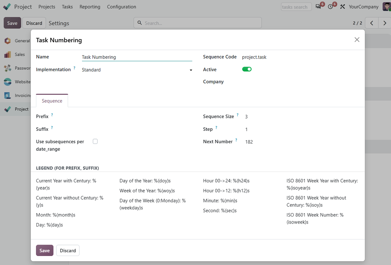Click the Next Number value 182
This screenshot has height=265, width=391.
249,142
